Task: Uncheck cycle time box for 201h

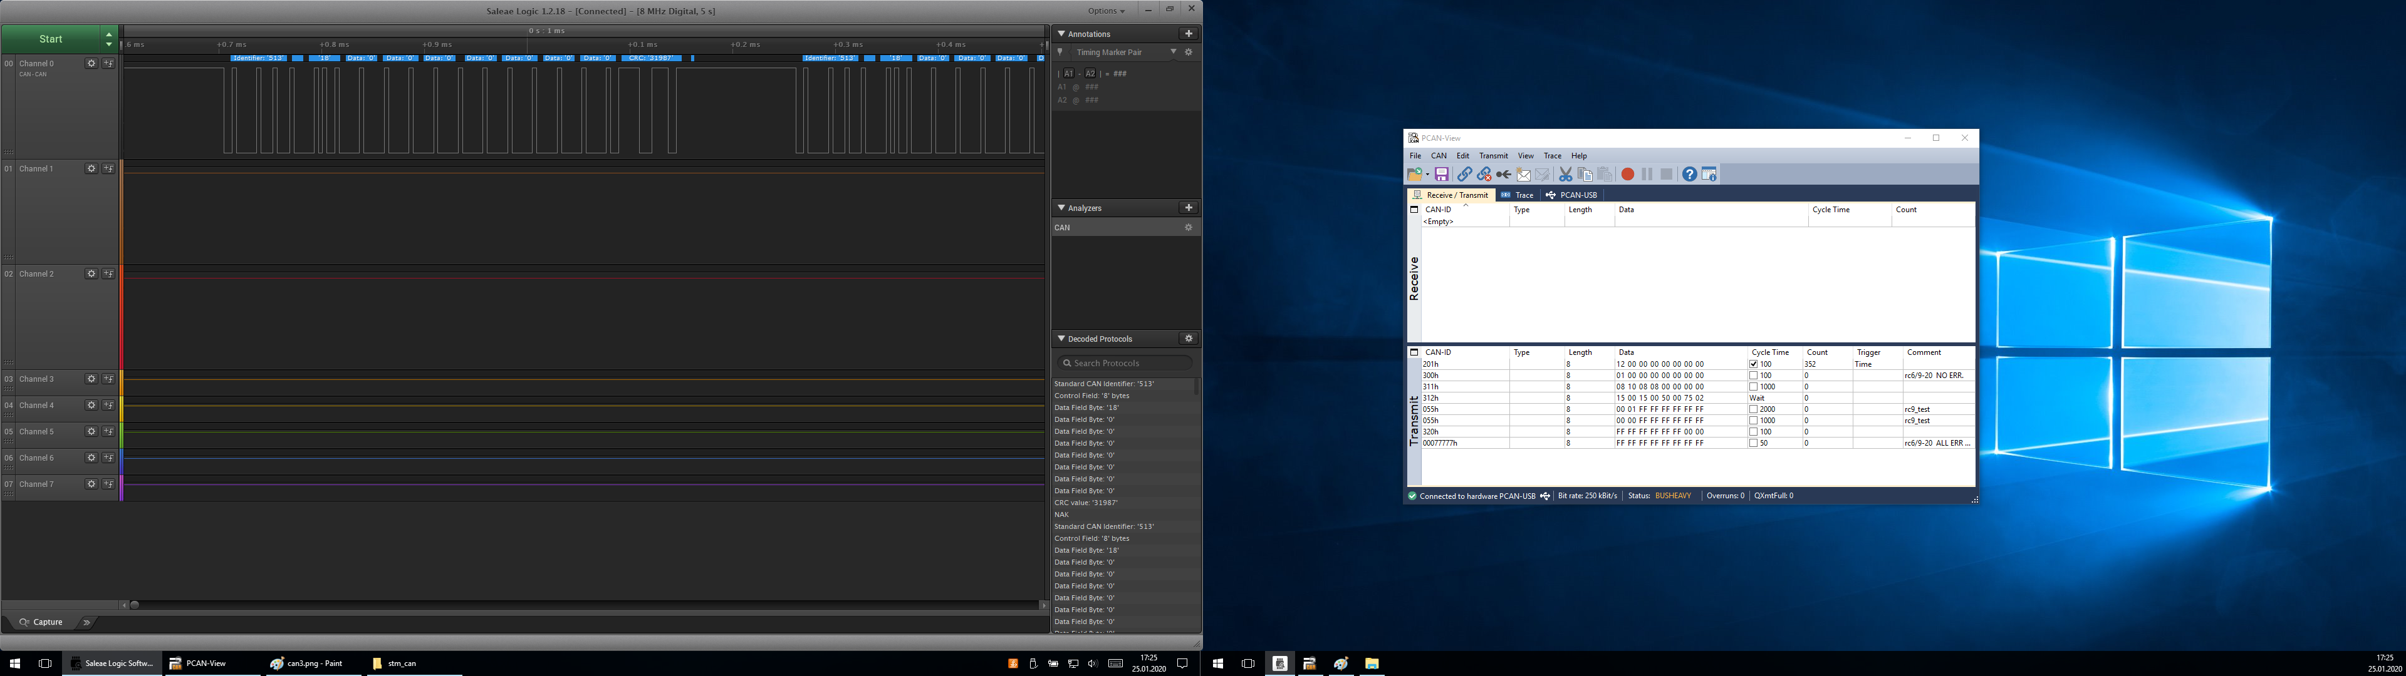Action: [x=1753, y=364]
